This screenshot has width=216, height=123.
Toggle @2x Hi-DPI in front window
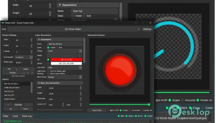[x=108, y=110]
